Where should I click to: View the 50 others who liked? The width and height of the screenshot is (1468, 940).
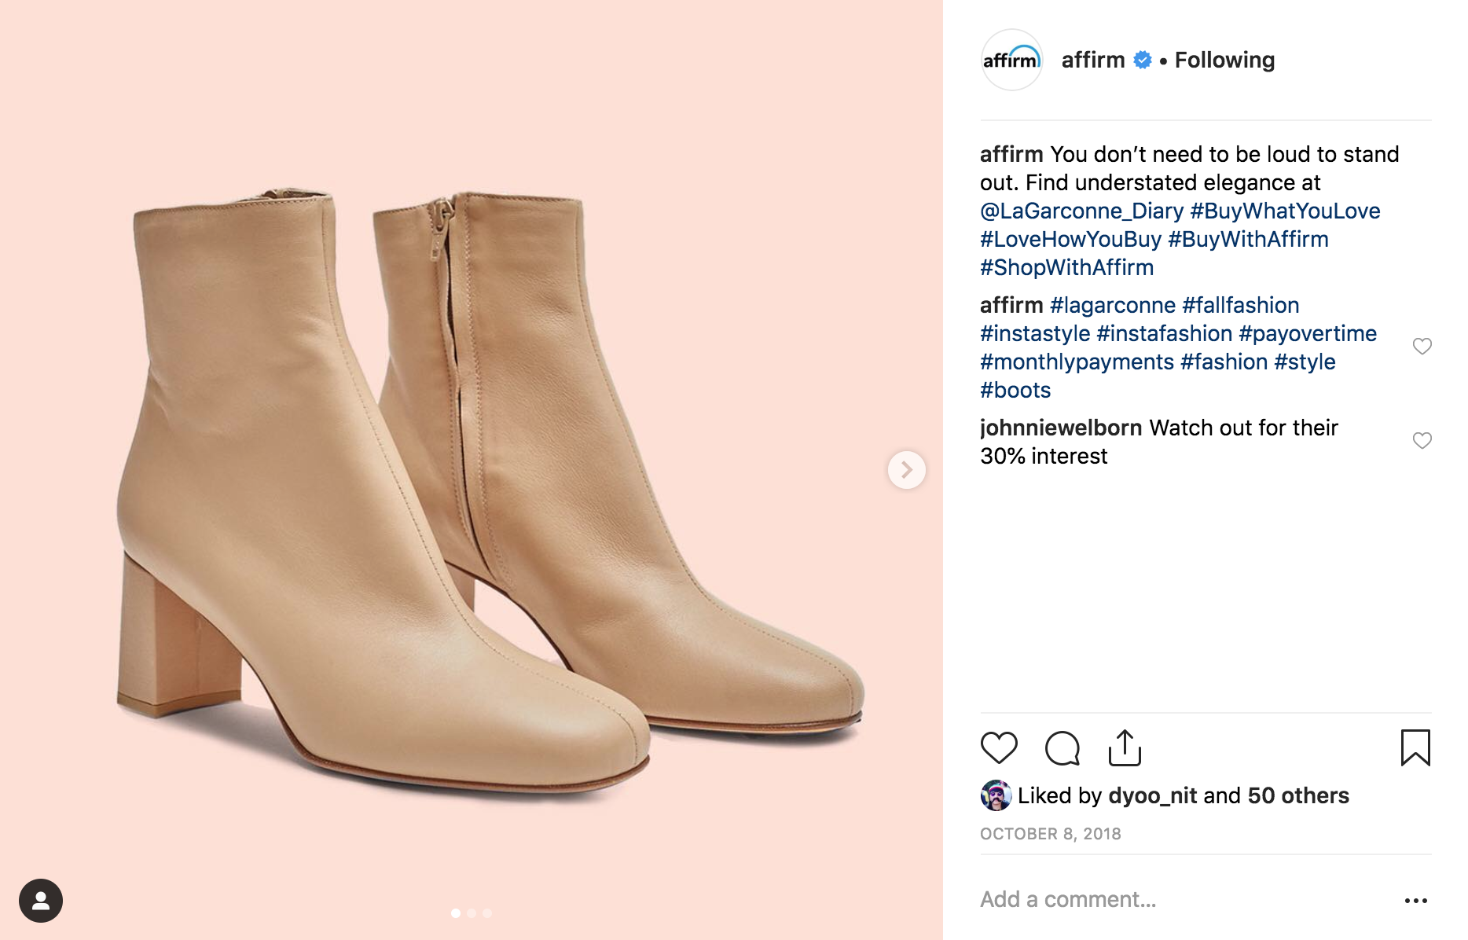(x=1297, y=796)
